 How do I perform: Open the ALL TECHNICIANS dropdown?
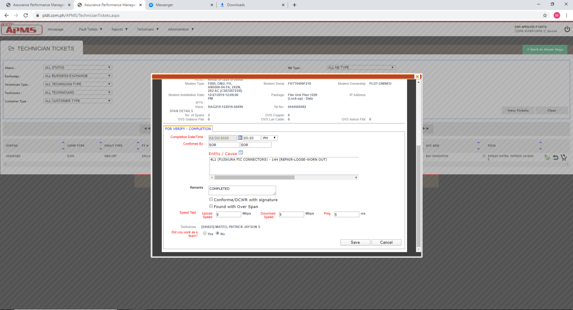pos(78,93)
